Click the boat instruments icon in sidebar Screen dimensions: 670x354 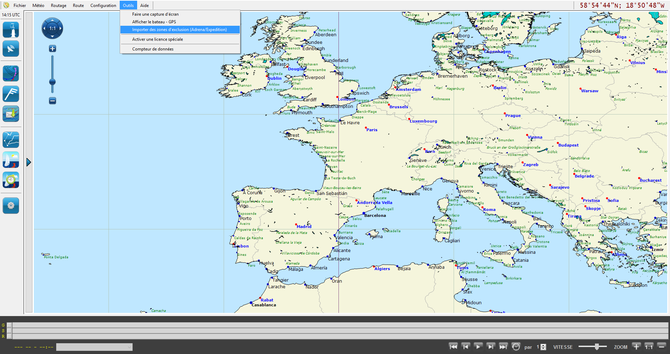coord(11,30)
